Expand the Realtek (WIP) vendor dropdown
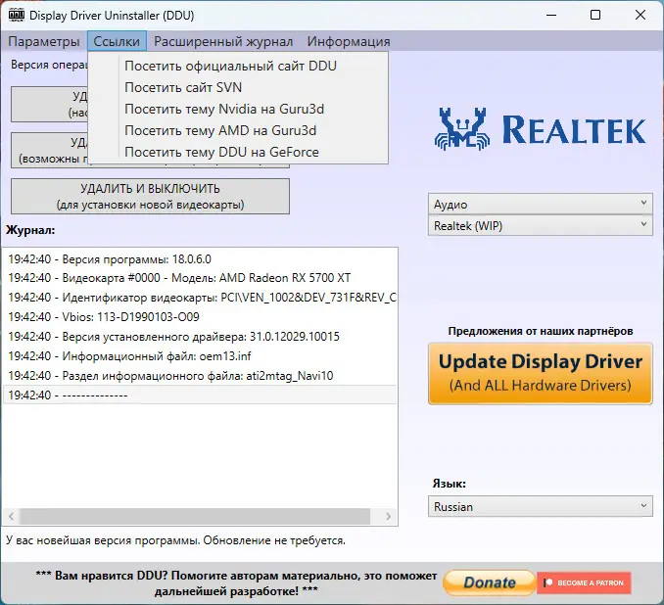This screenshot has width=664, height=605. coord(541,225)
